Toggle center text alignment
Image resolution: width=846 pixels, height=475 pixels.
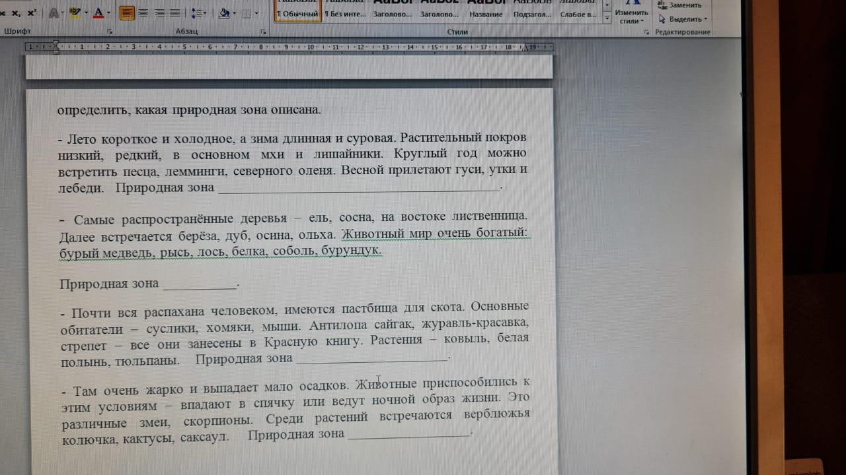[x=143, y=13]
